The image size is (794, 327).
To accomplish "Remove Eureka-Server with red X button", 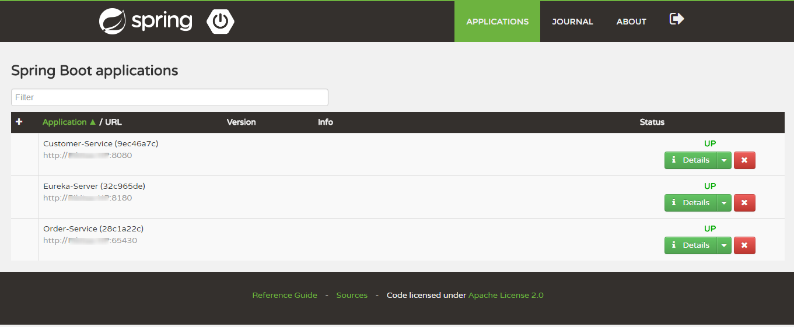I will (744, 203).
